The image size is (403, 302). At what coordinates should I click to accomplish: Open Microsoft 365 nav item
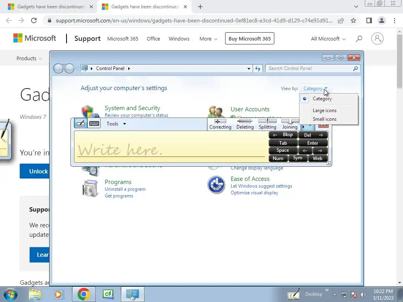click(123, 39)
